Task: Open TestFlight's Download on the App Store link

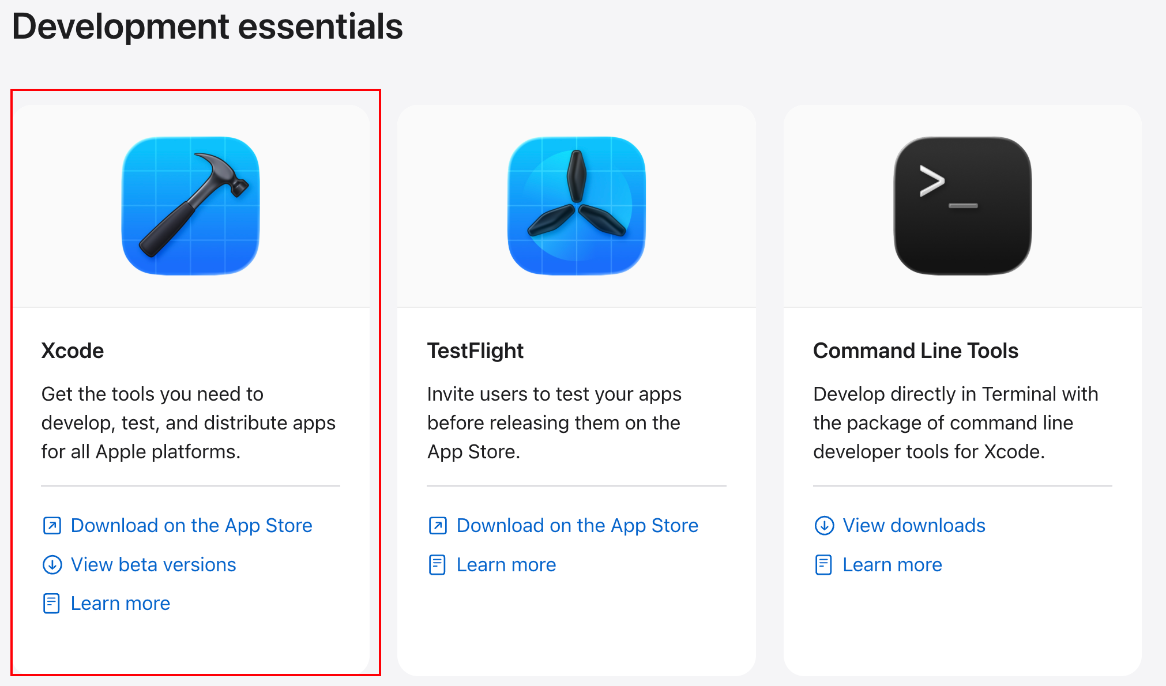Action: (577, 526)
